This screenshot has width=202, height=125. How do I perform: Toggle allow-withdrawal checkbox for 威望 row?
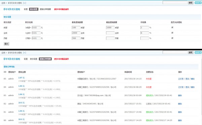pos(172,27)
